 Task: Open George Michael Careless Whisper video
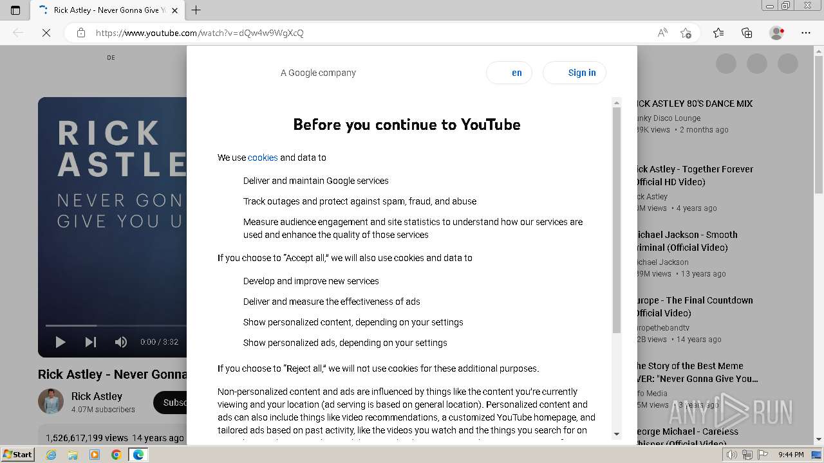pos(687,438)
